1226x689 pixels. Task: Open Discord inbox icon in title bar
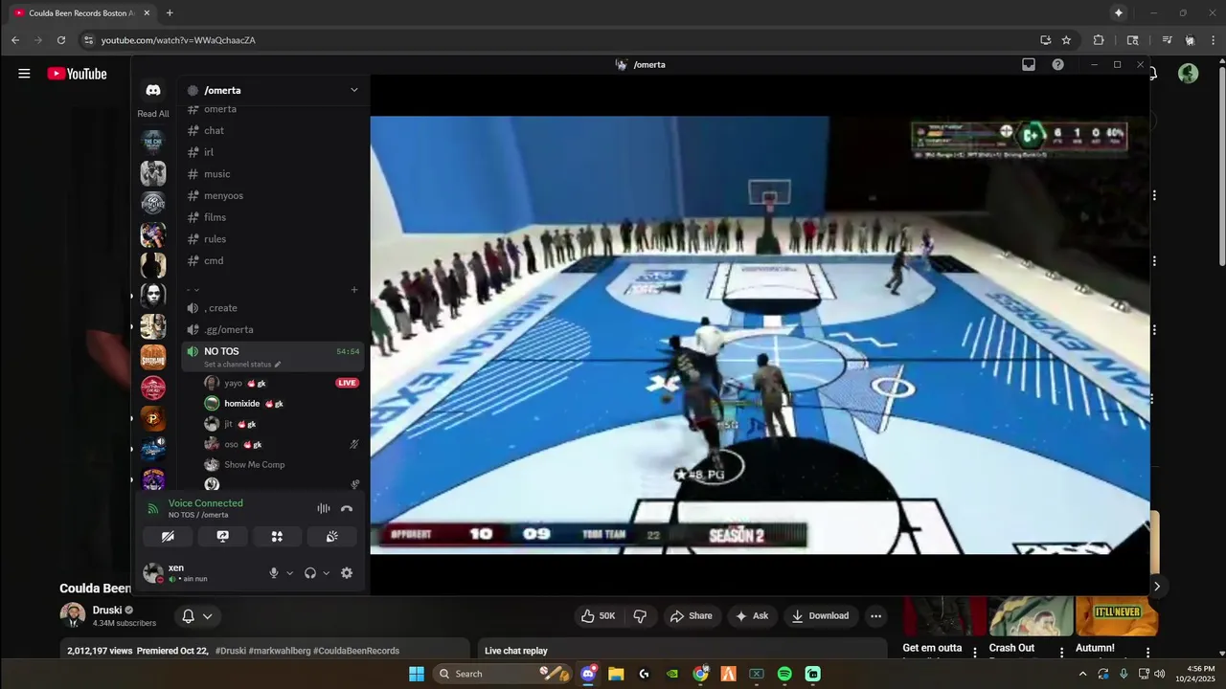click(1029, 65)
